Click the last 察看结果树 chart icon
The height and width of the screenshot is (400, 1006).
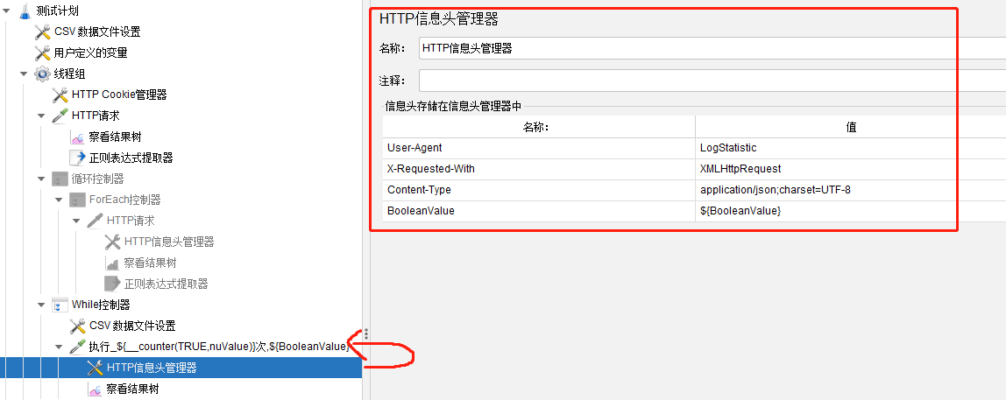click(95, 389)
